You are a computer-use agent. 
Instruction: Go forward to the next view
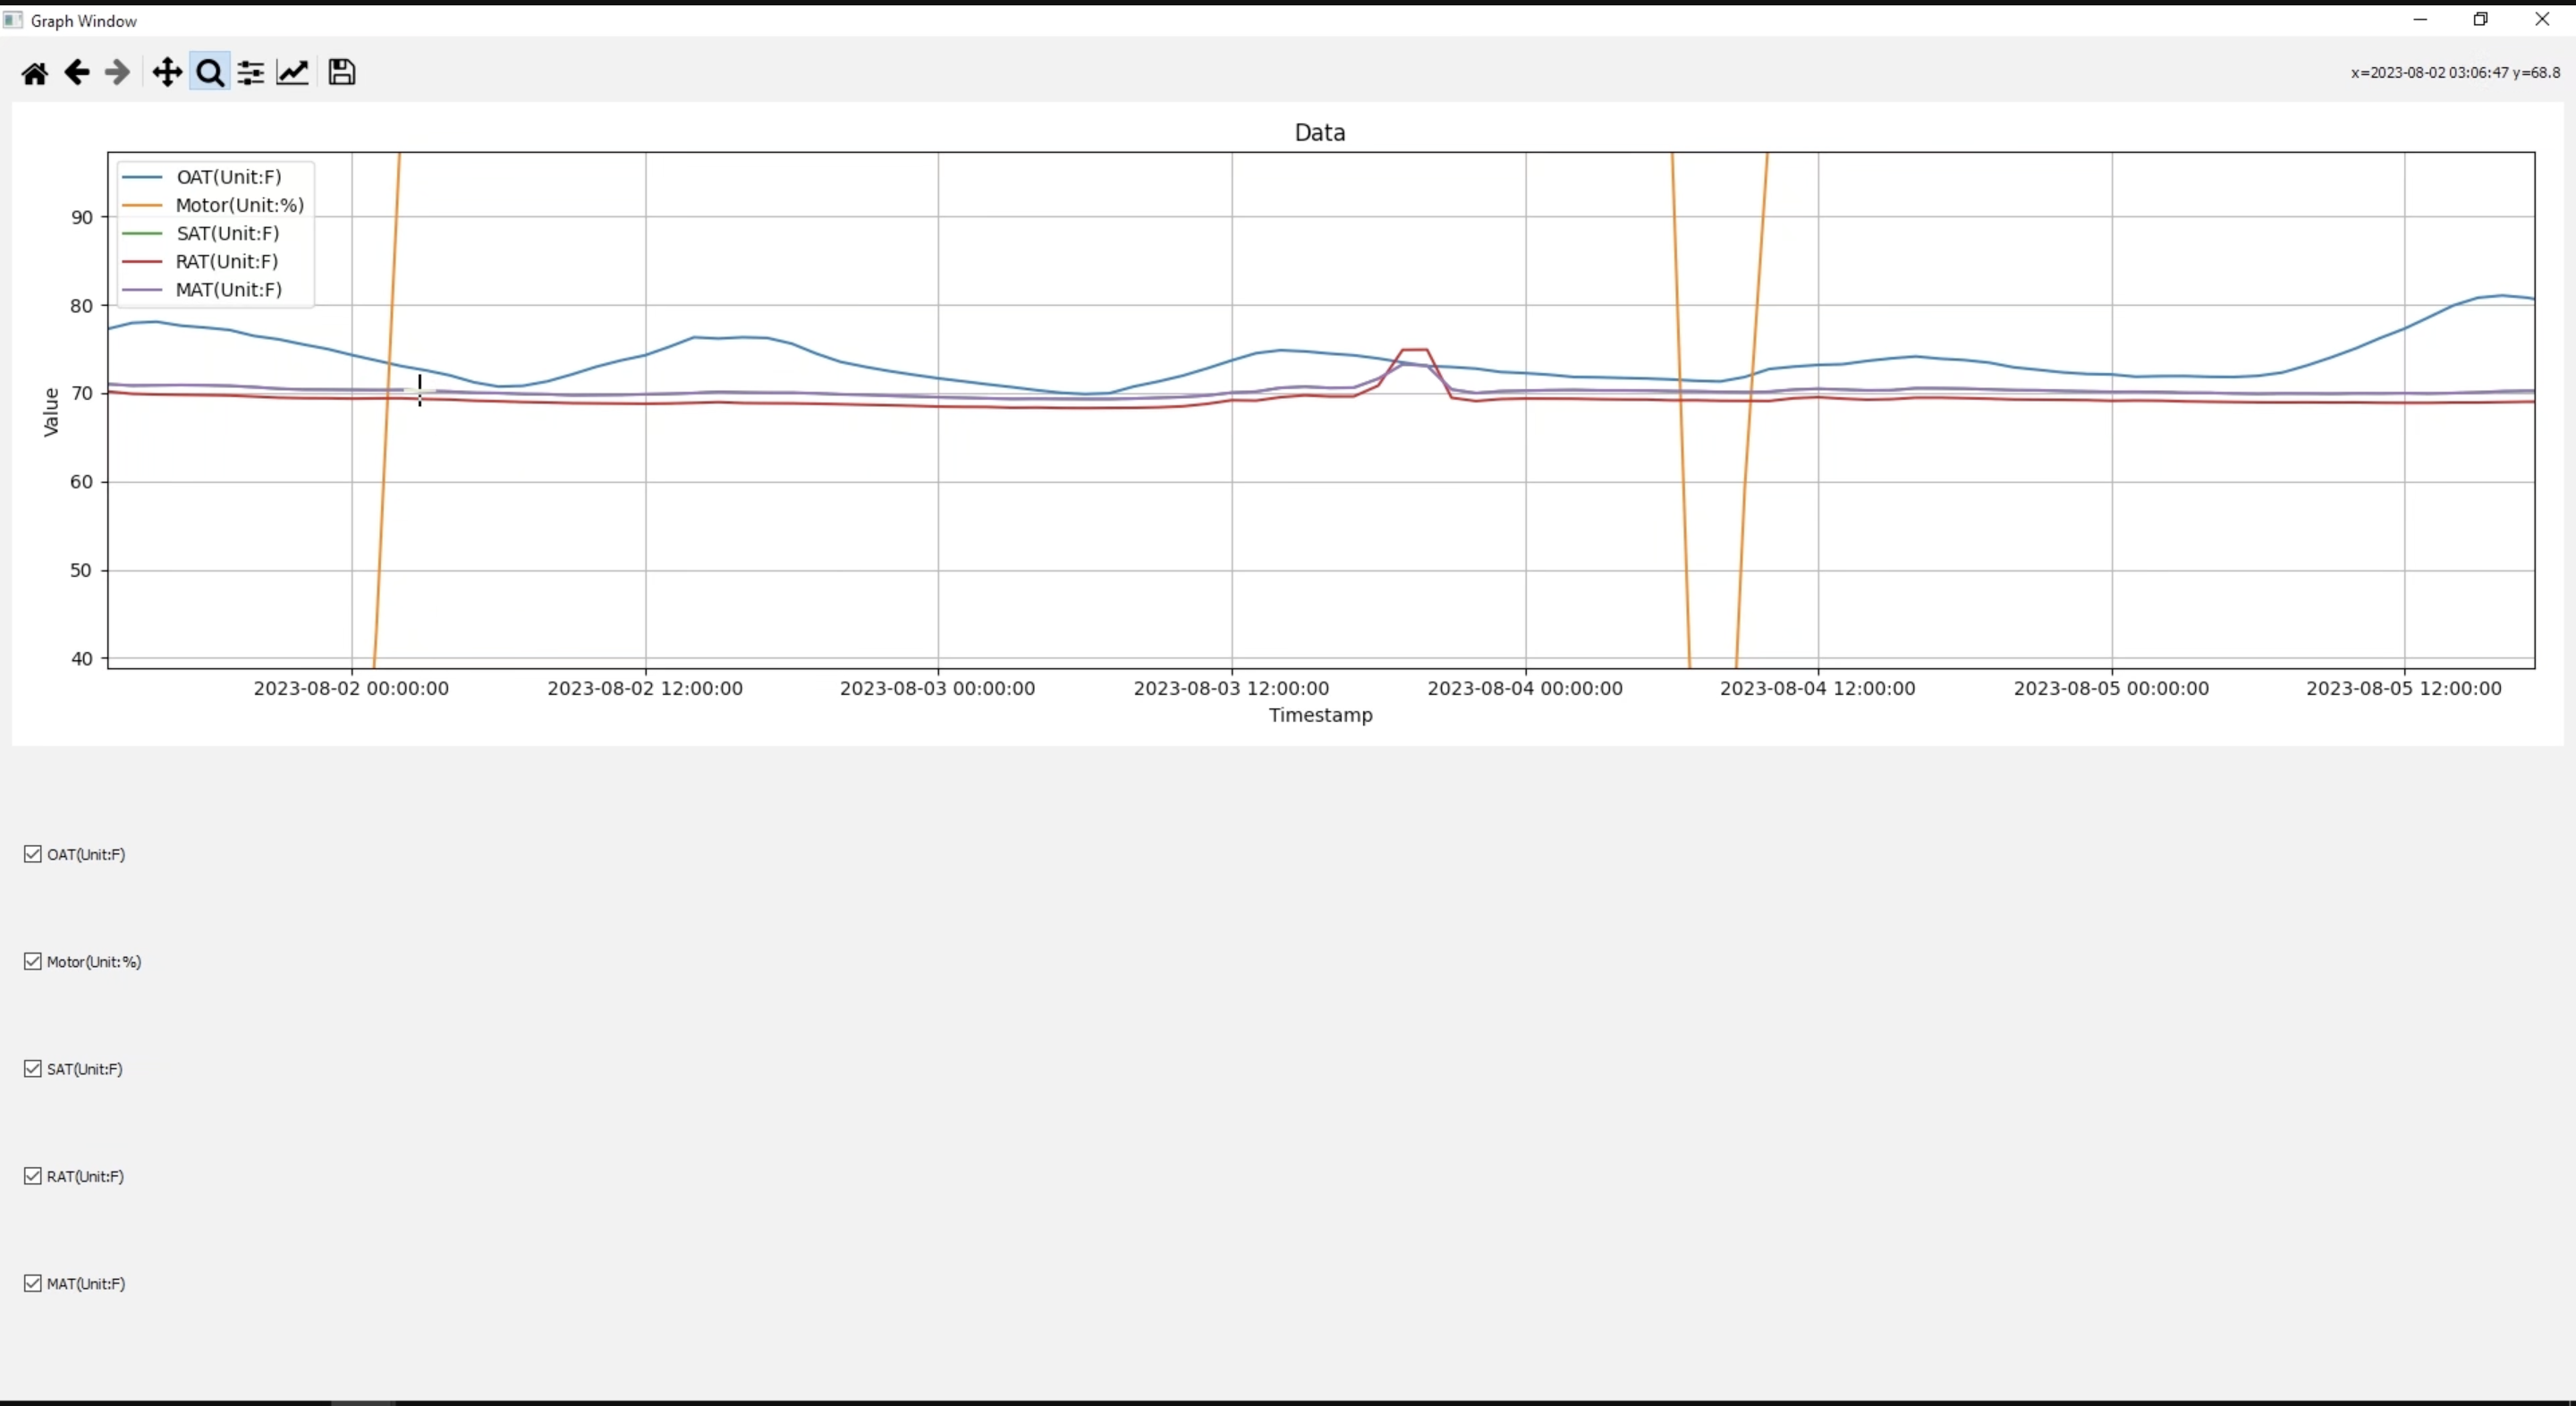tap(118, 73)
